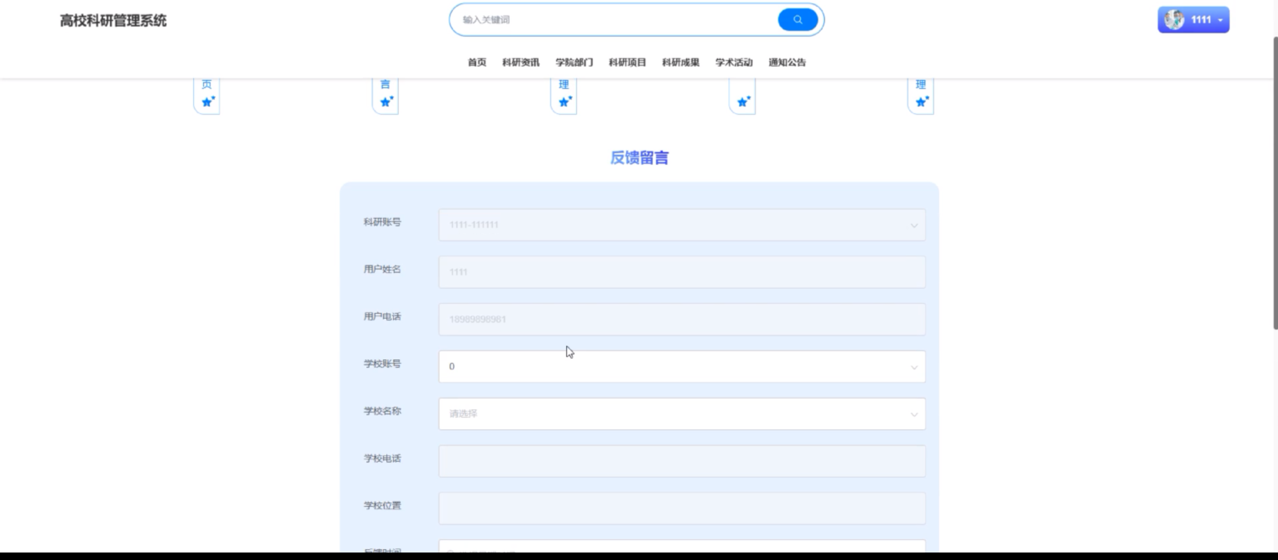Navigate to 科研项目 page
The width and height of the screenshot is (1278, 560).
[x=627, y=62]
